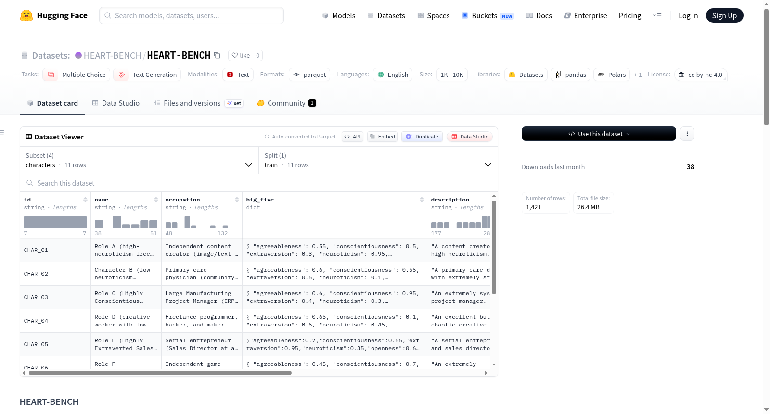Show the +1 additional libraries
770x414 pixels.
coord(638,75)
